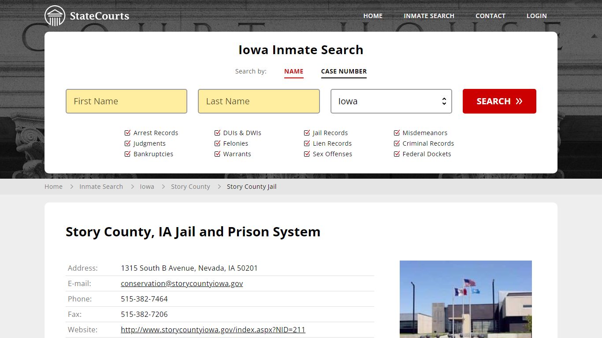Toggle the Misdemeanors checkbox
Screen dimensions: 602x338
(397, 133)
